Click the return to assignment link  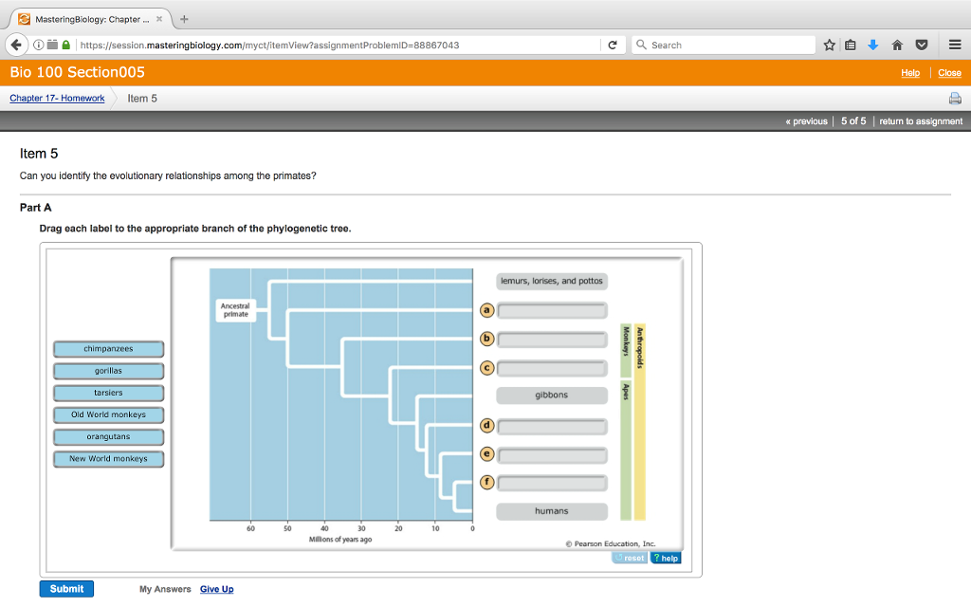click(921, 121)
